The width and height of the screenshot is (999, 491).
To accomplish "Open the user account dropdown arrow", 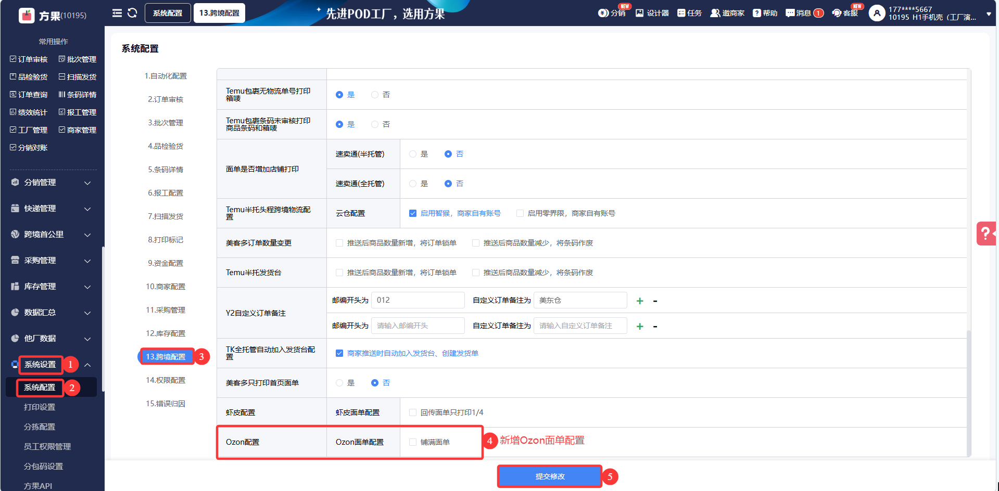I will [989, 14].
